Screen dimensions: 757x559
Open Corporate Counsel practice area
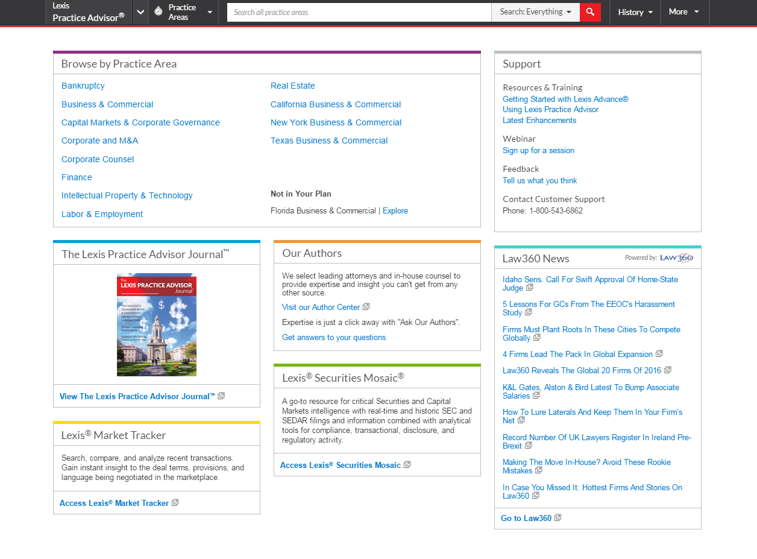tap(98, 159)
